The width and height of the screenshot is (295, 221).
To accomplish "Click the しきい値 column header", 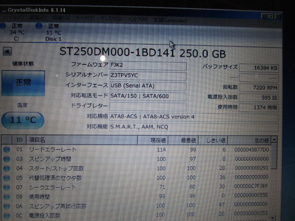I will 213,140.
